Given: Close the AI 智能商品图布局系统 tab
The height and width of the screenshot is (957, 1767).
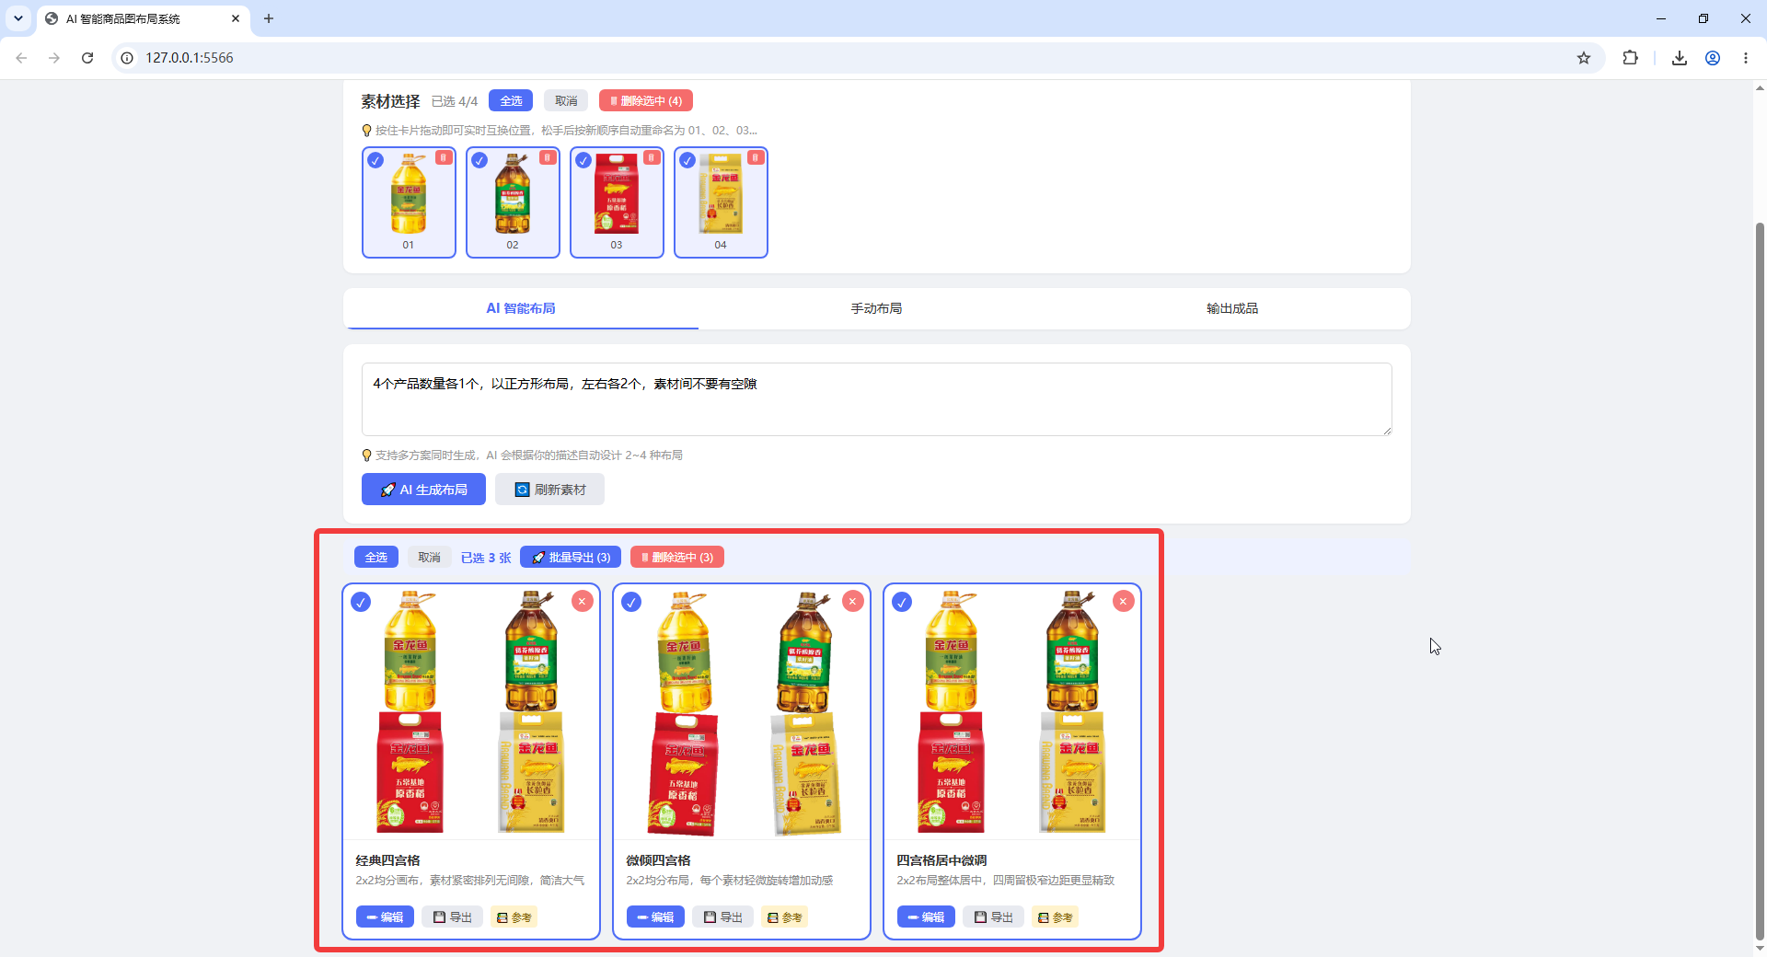Looking at the screenshot, I should click(x=236, y=18).
